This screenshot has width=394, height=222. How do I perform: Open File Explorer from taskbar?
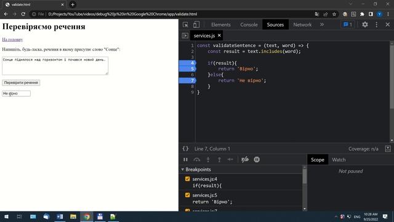73,216
